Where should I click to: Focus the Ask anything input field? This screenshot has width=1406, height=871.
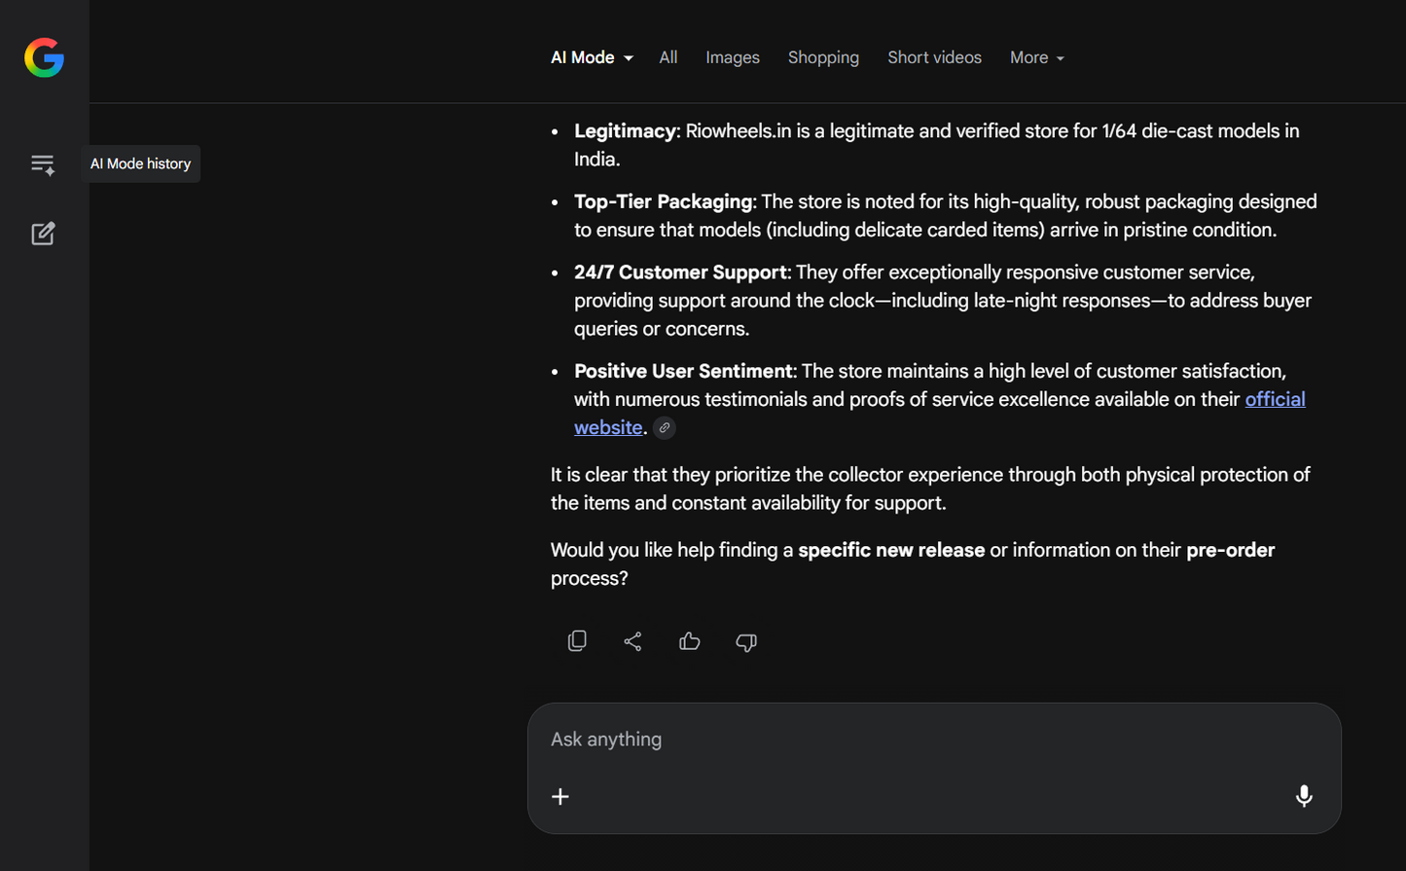point(934,740)
